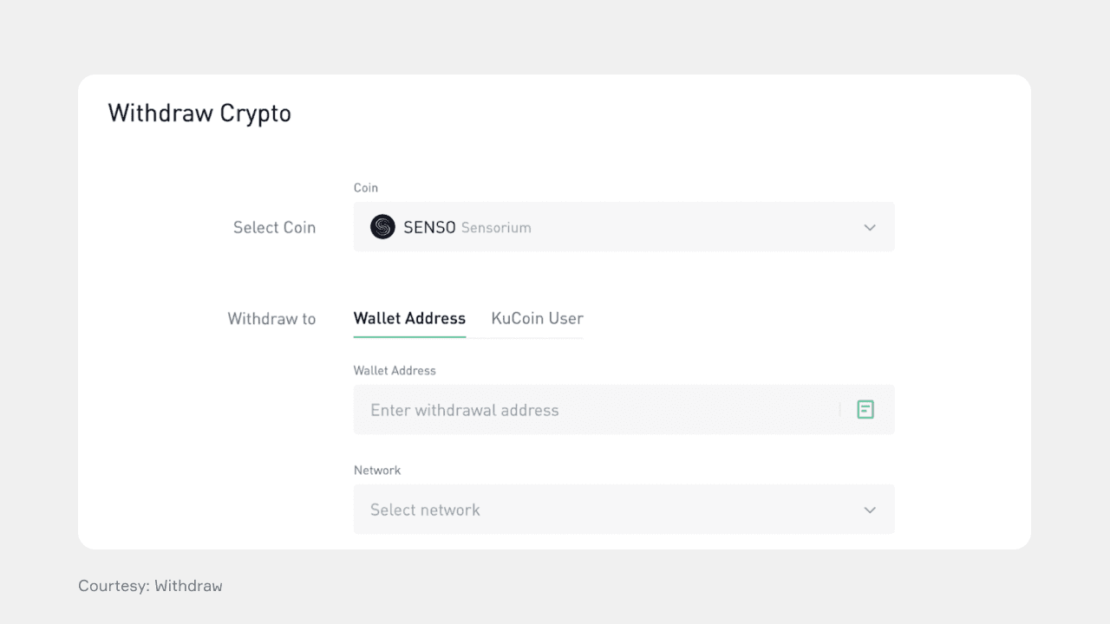The image size is (1110, 624).
Task: Click the Select Coin label
Action: (x=274, y=227)
